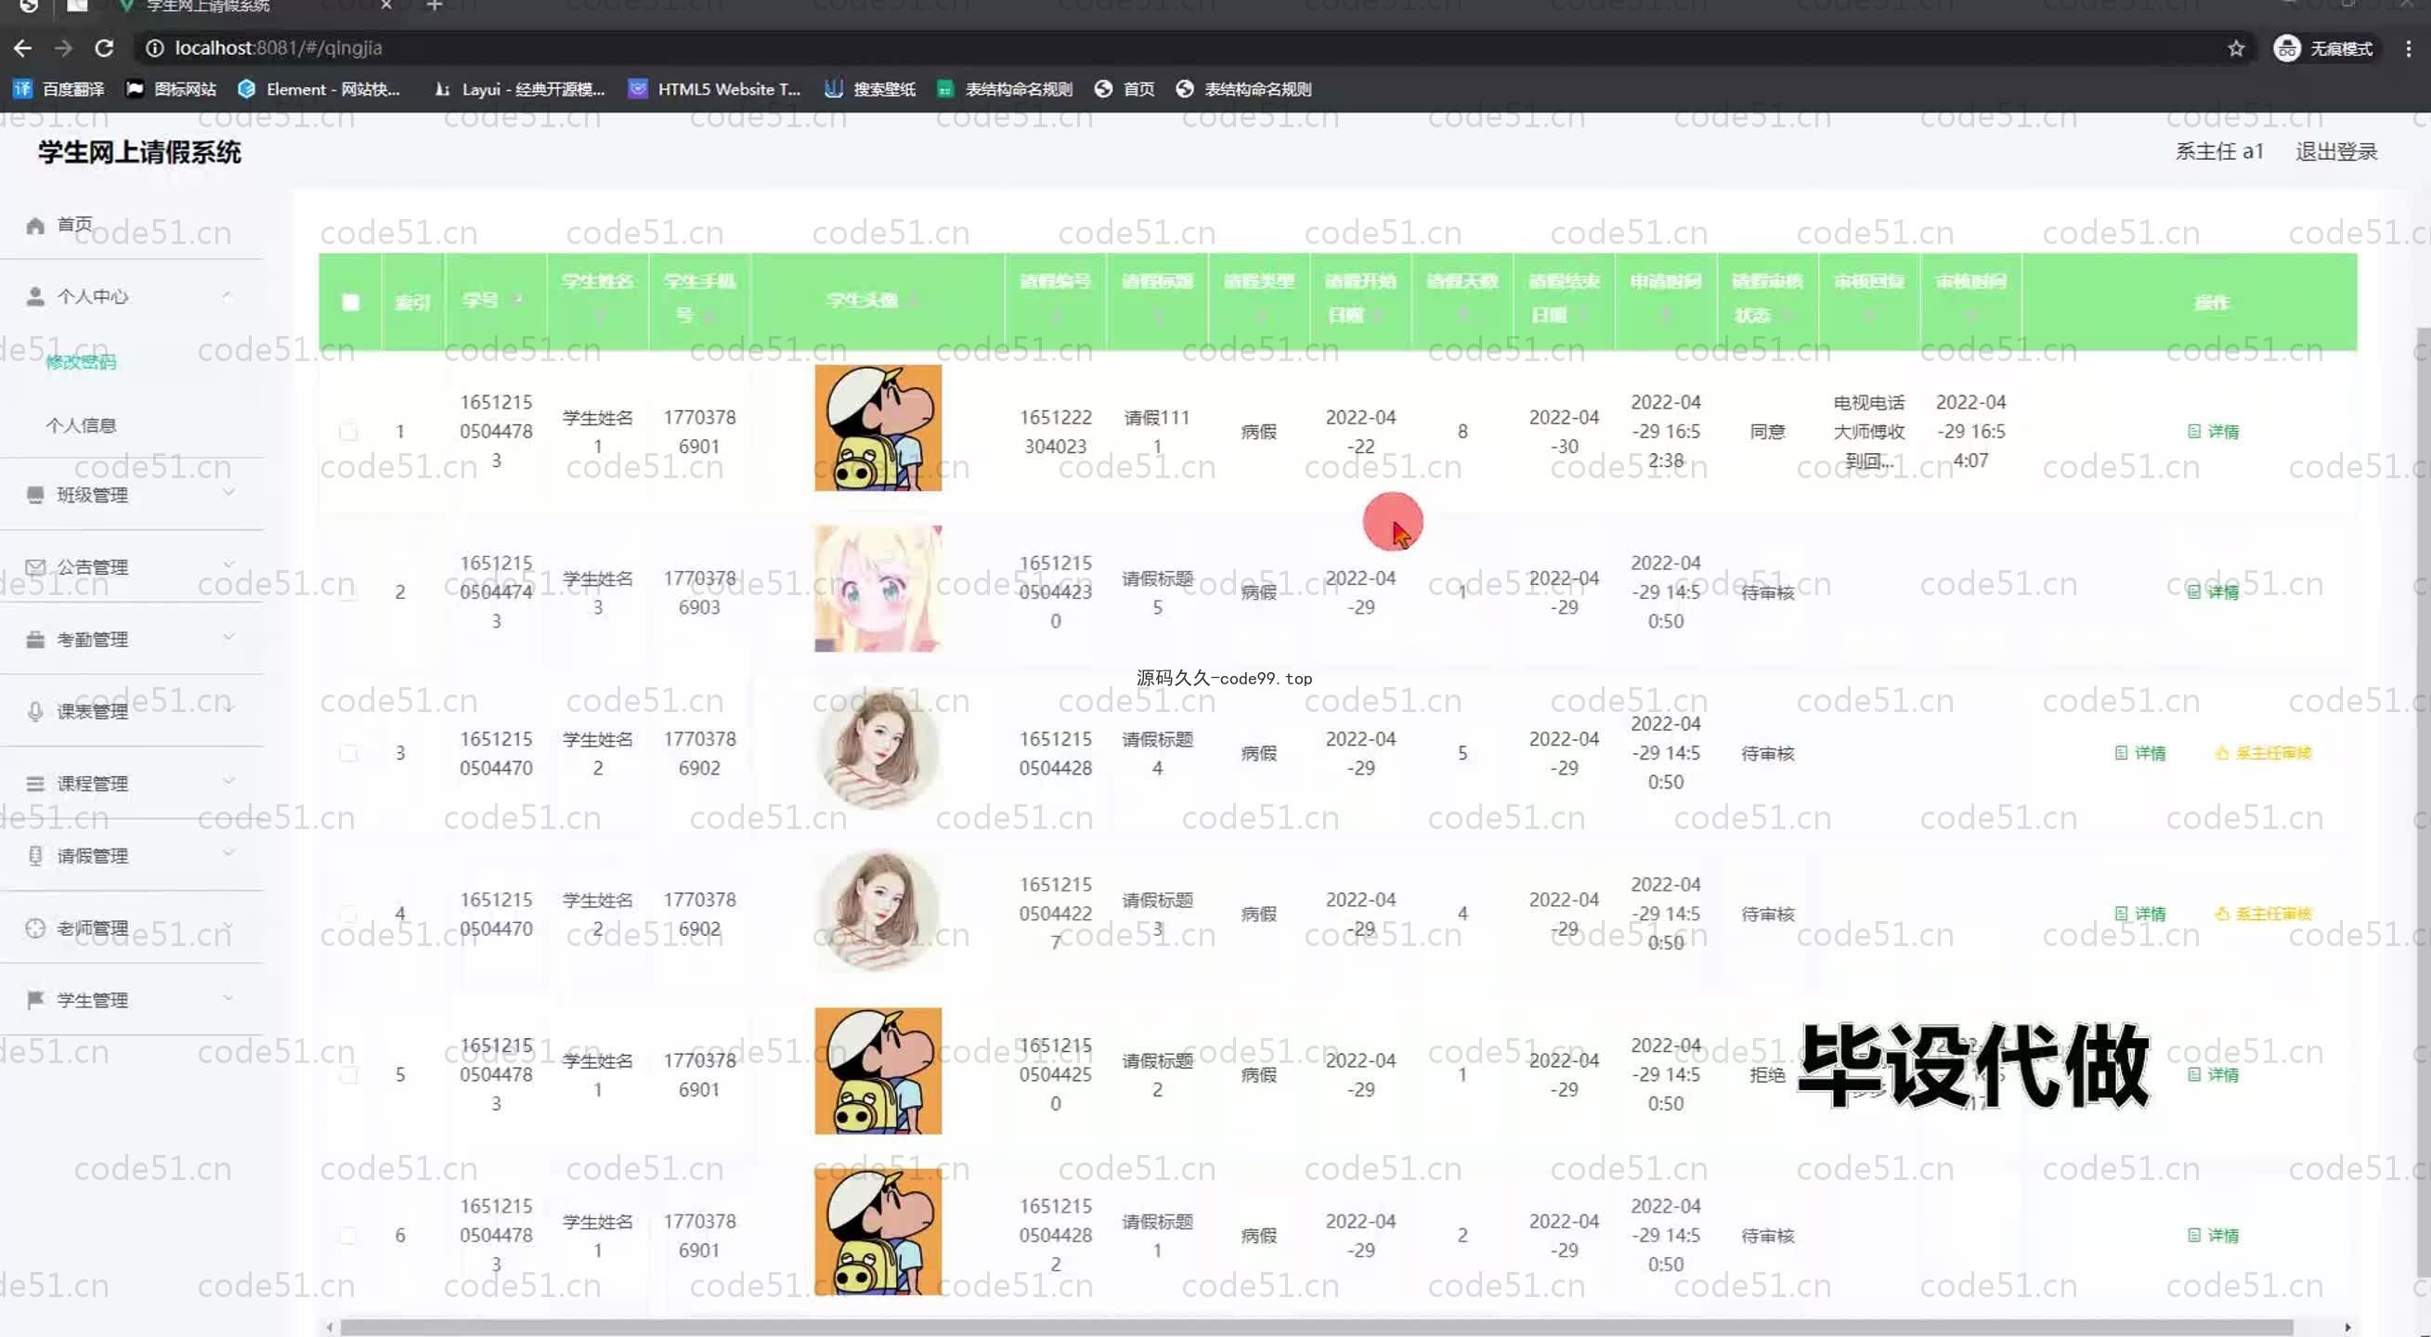The image size is (2431, 1337).
Task: Click the 课表管理 microphone icon
Action: (x=35, y=711)
